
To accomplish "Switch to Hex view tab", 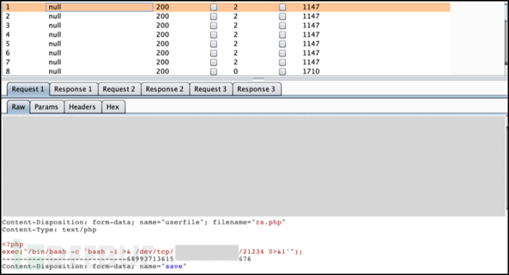I will pyautogui.click(x=113, y=107).
